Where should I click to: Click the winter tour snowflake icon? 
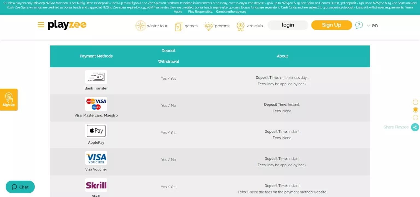[x=141, y=26]
